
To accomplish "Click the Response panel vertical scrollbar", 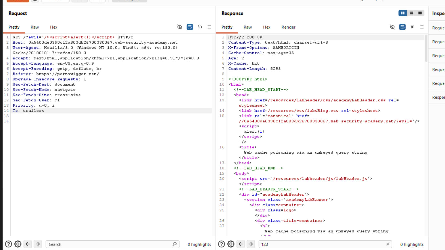I will pyautogui.click(x=426, y=48).
